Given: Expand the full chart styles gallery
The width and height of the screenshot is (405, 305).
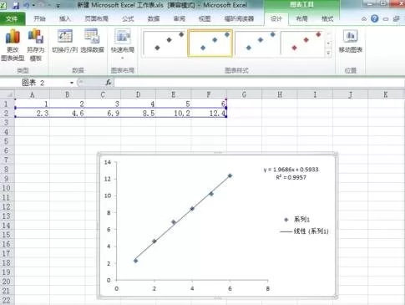Looking at the screenshot, I should point(328,53).
